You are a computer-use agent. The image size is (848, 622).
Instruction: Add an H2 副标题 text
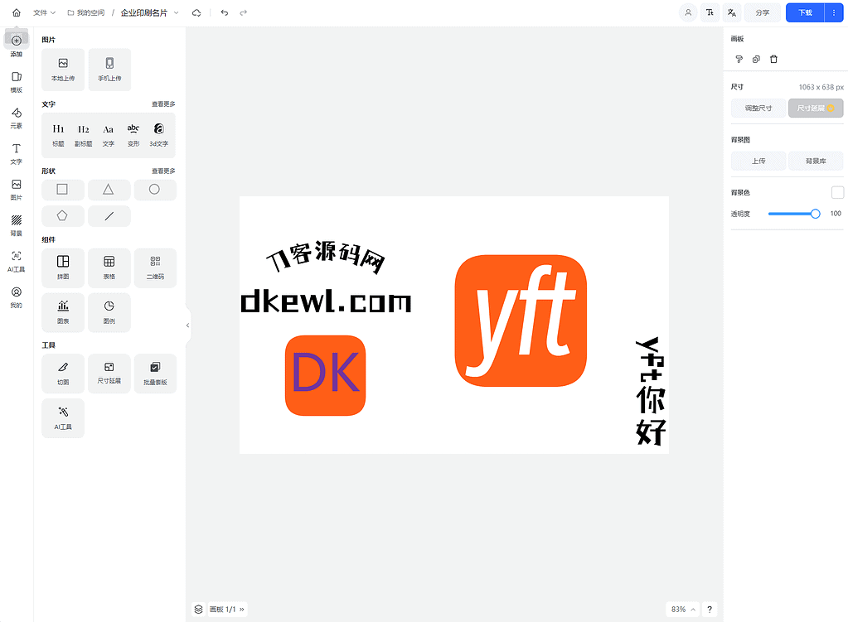(83, 135)
